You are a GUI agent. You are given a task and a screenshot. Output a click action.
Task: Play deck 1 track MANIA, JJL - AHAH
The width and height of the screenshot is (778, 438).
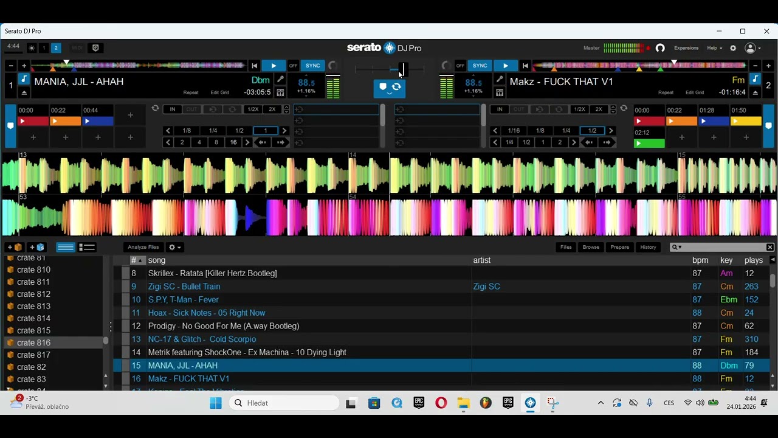coord(274,66)
